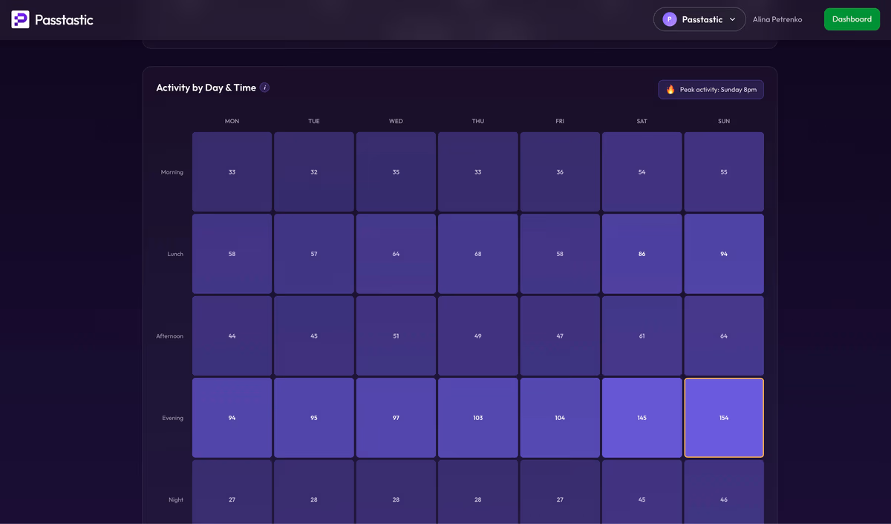Select the highlighted Sunday Evening cell showing 154
The image size is (891, 524).
pyautogui.click(x=724, y=418)
